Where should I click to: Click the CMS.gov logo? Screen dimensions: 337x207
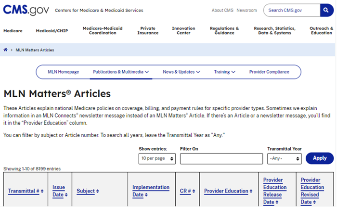[x=26, y=10]
